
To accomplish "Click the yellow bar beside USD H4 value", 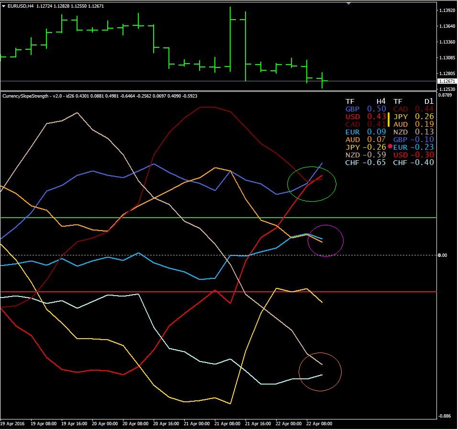I will (389, 120).
